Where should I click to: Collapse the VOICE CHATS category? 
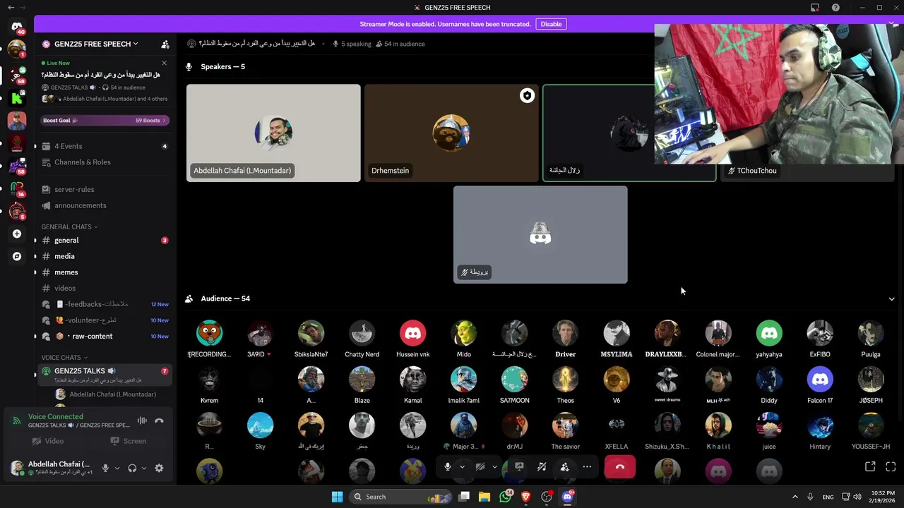64,358
